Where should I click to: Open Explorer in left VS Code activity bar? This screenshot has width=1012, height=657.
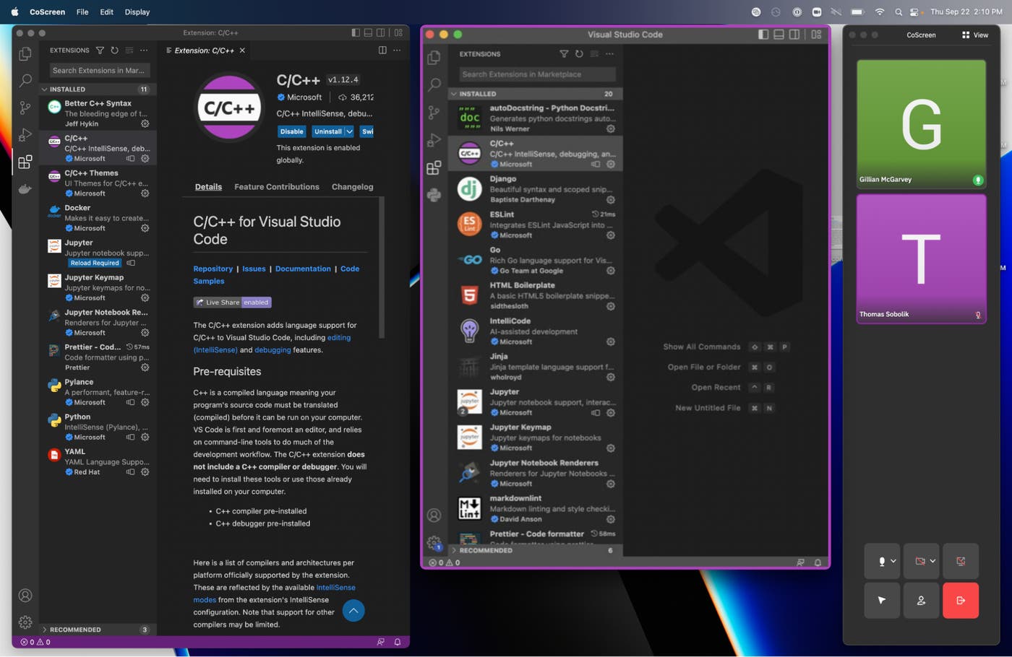coord(25,54)
